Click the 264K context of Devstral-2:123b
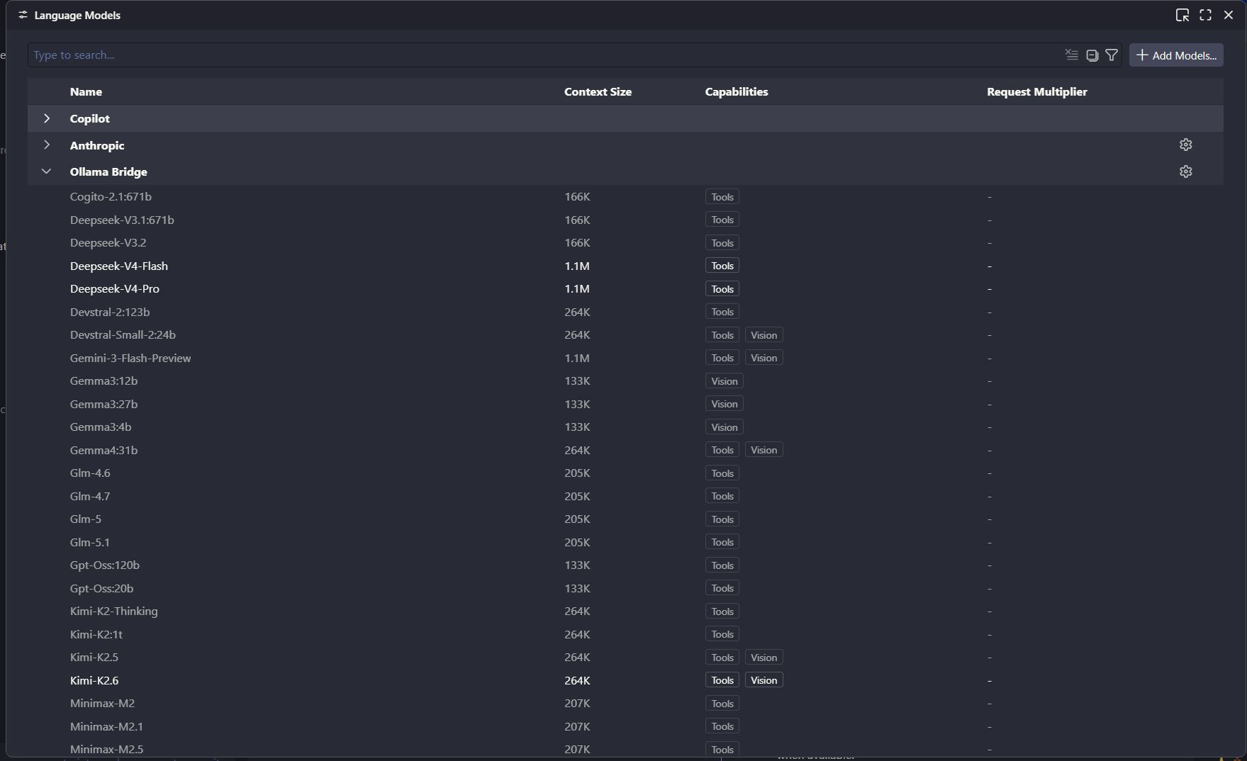The height and width of the screenshot is (761, 1247). coord(577,312)
